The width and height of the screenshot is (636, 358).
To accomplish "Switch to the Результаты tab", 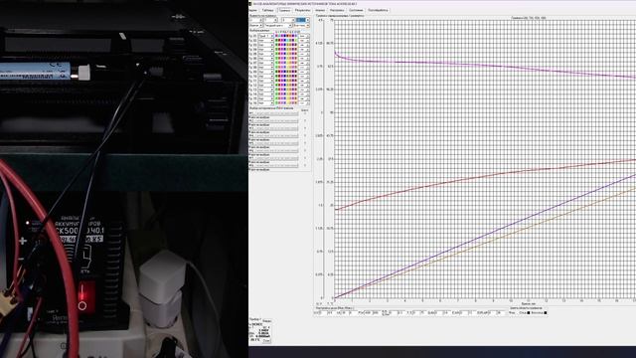I will [x=302, y=10].
